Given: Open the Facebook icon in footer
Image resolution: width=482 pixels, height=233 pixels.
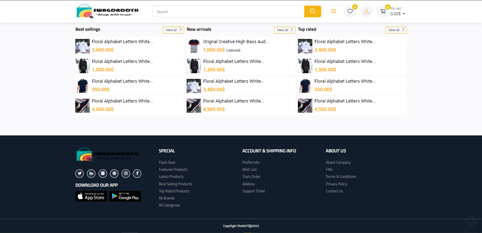Looking at the screenshot, I should coord(137,173).
